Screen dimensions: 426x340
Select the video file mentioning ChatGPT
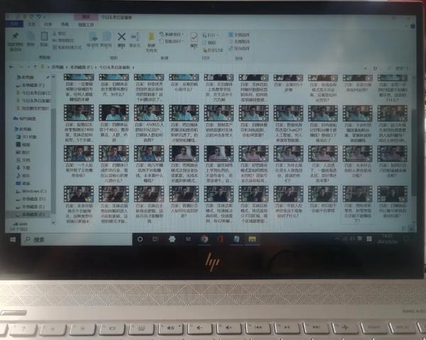(288, 123)
